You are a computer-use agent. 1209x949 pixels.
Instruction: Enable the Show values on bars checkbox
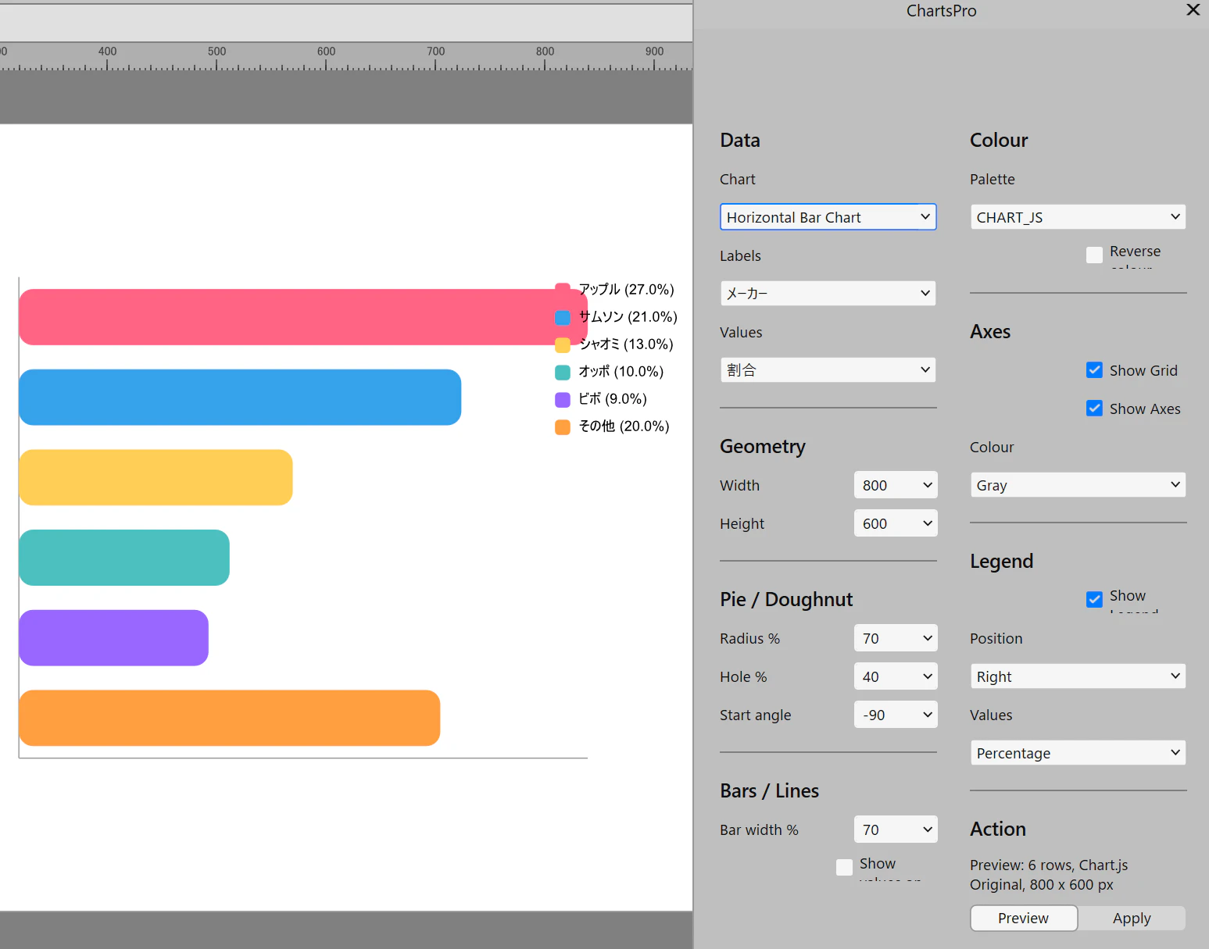844,867
